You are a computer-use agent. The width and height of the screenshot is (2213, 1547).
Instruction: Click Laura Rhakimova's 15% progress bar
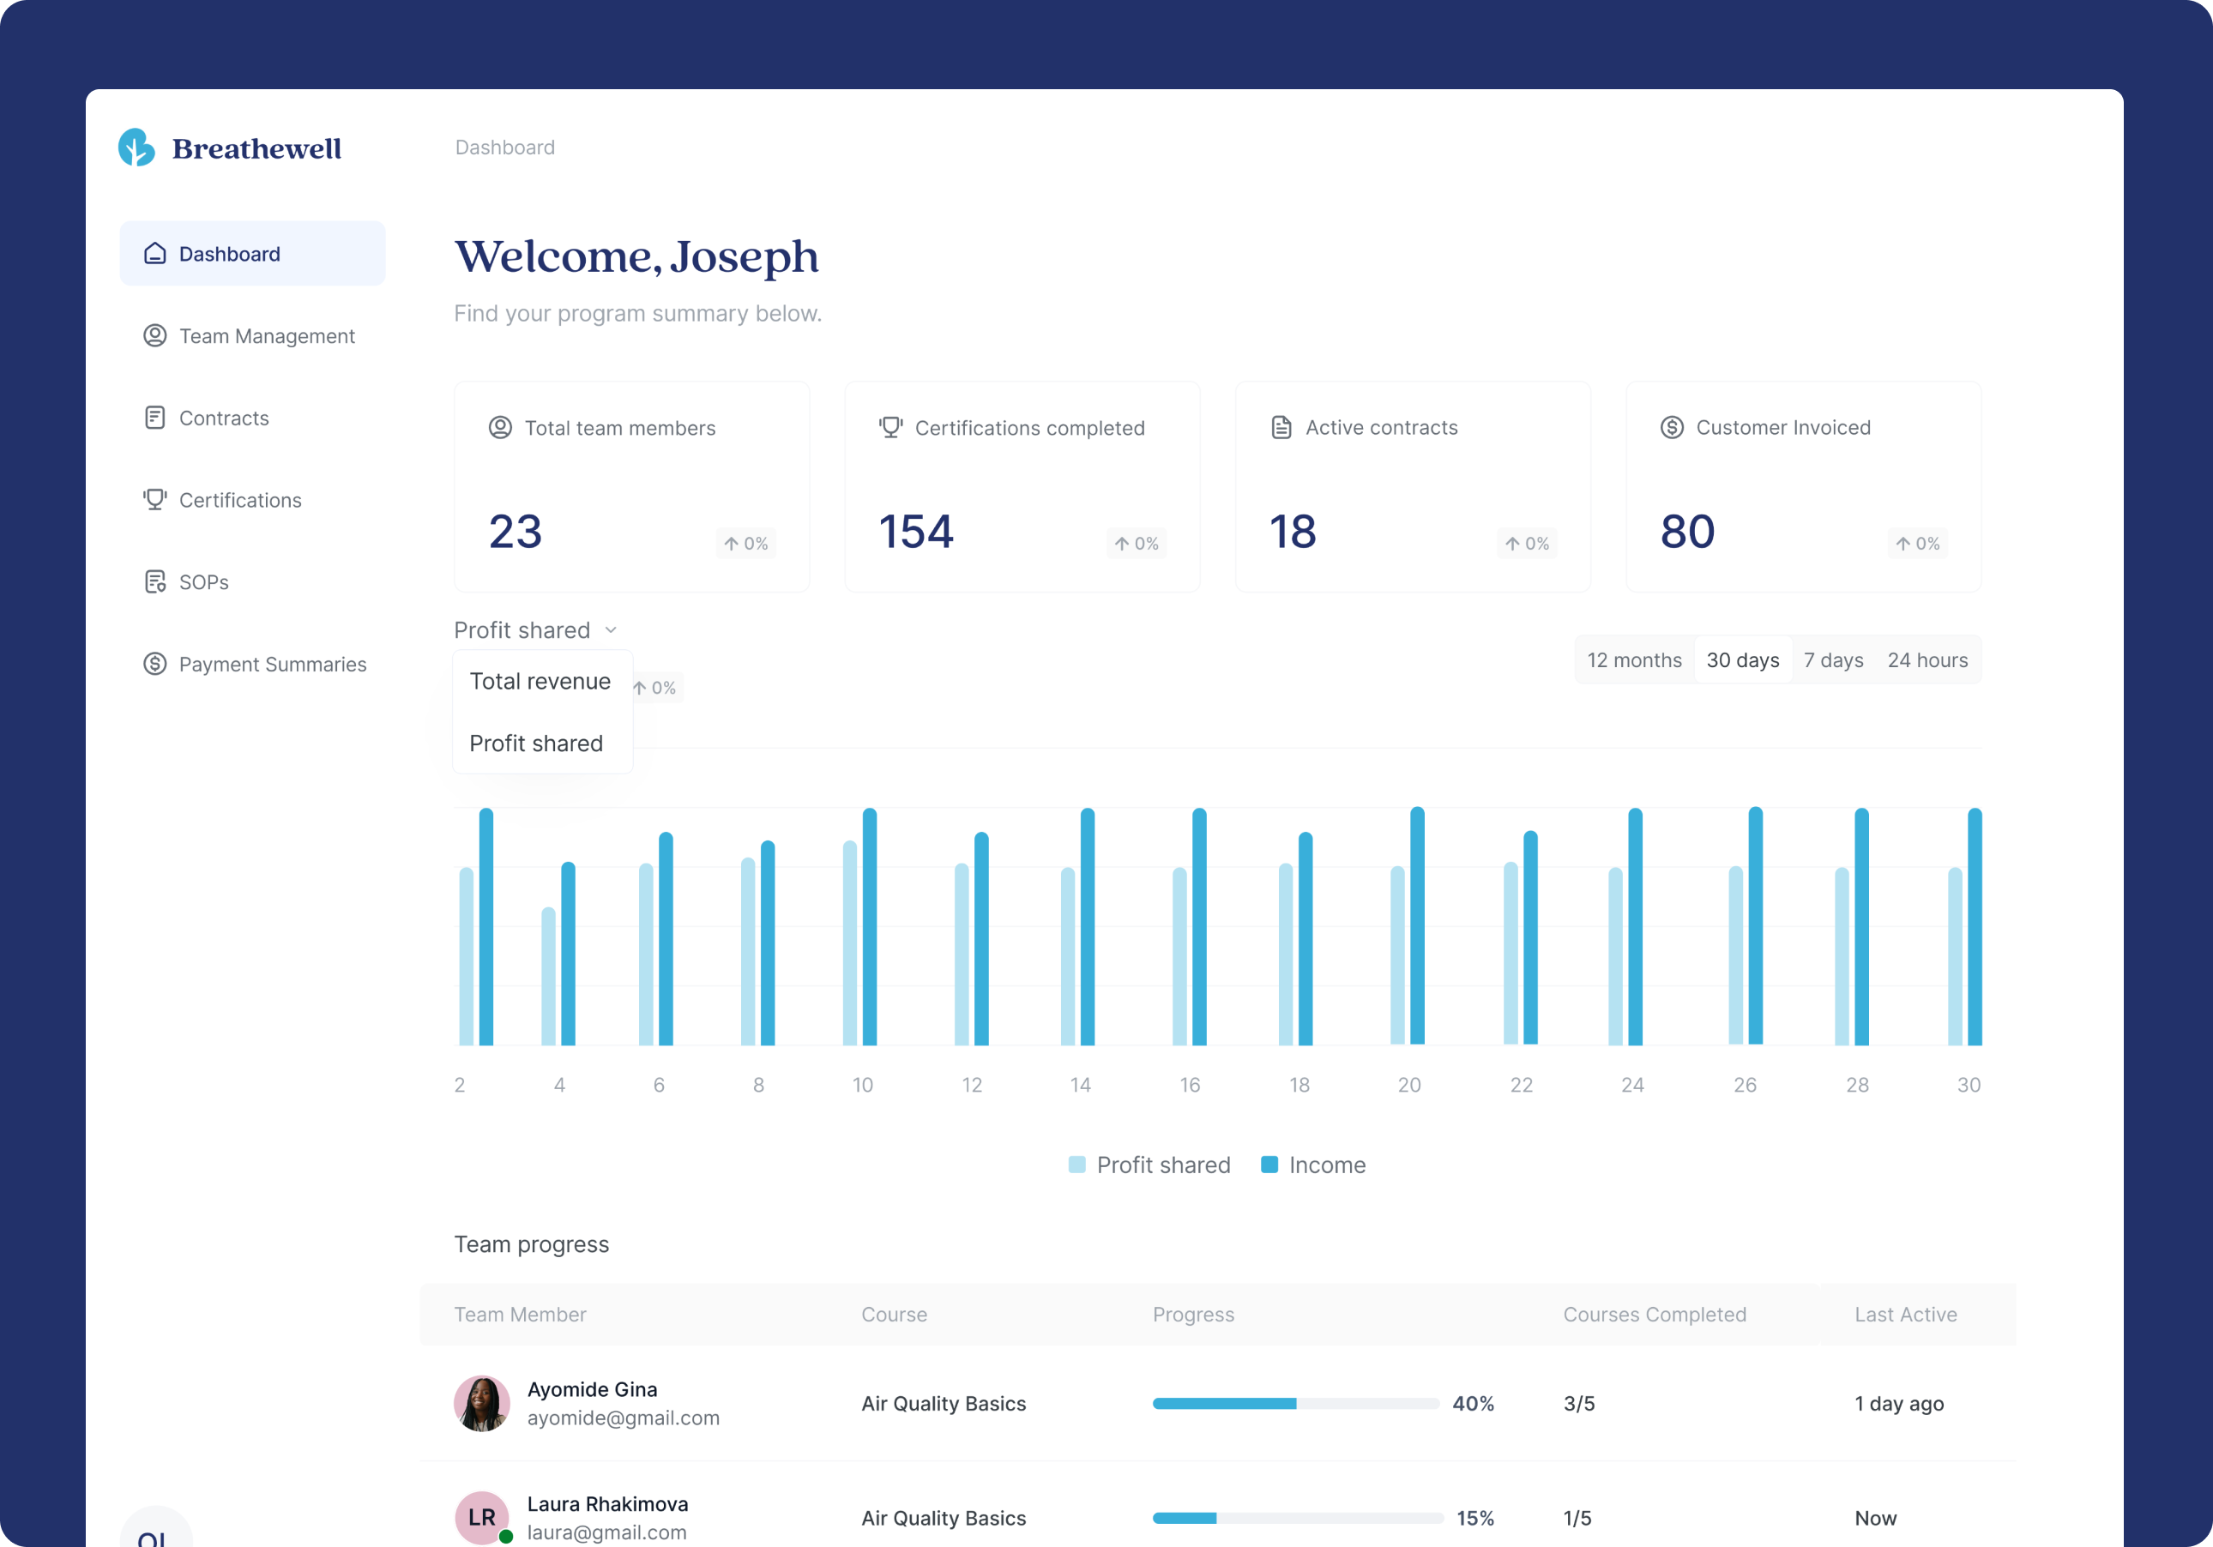[x=1297, y=1518]
